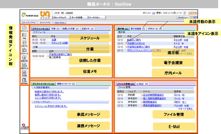Select the ガバメントナビ breadcrumb

(x=45, y=23)
